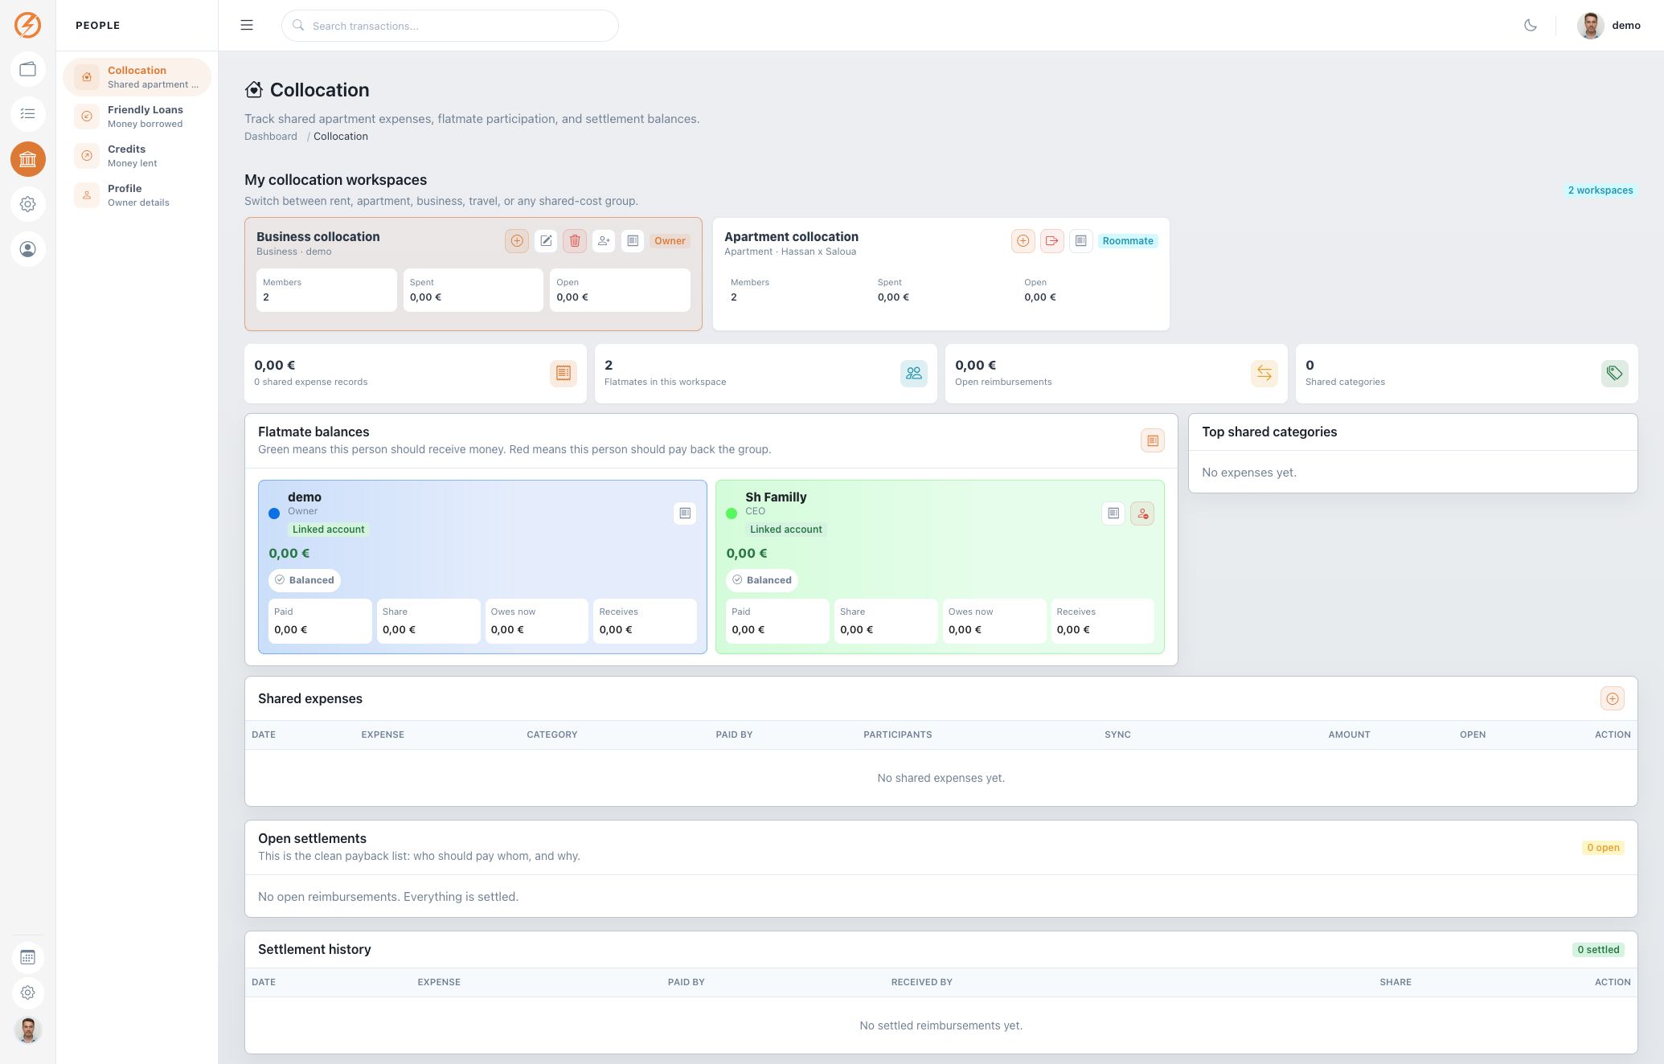The image size is (1664, 1064).
Task: Open the wallet section in the icon rail
Action: coord(27,69)
